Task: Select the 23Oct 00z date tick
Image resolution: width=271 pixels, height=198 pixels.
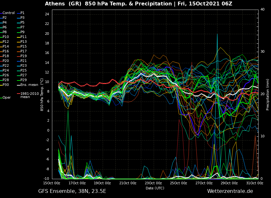Action: (153, 183)
